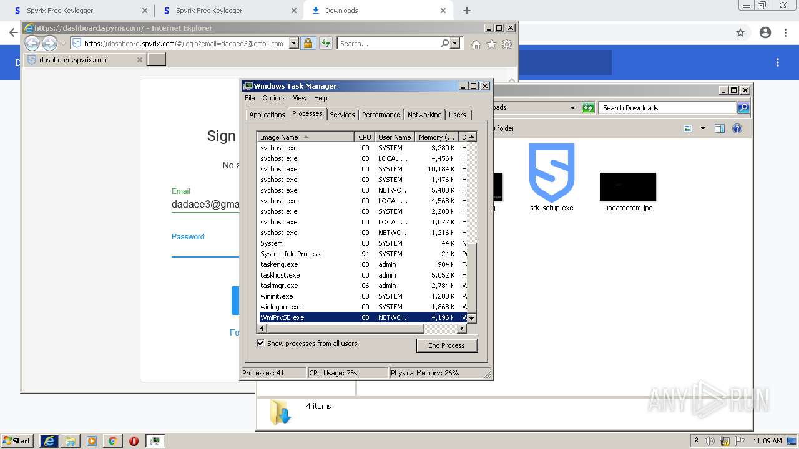Screen dimensions: 799x449
Task: Switch to the Services tab
Action: (342, 115)
